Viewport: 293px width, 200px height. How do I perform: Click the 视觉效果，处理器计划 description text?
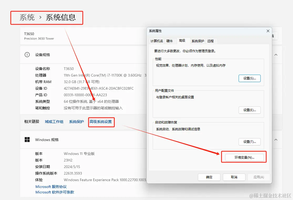pos(191,66)
